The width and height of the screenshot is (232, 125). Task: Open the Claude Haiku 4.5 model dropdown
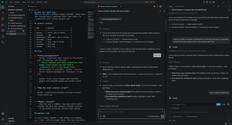tap(179, 117)
